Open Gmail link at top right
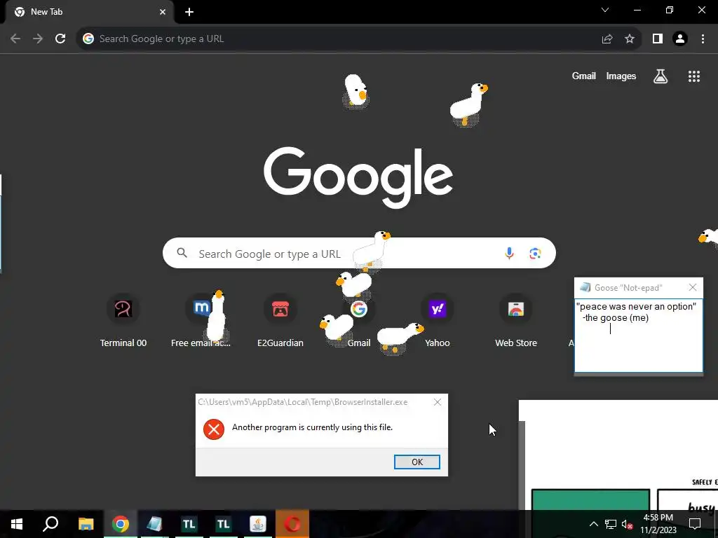The width and height of the screenshot is (718, 538). 583,76
